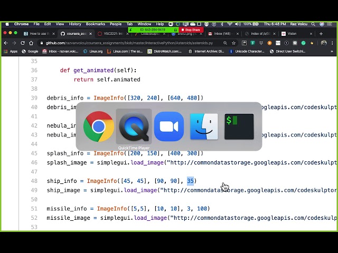The image size is (338, 253).
Task: Click the orange play extension icon
Action: 269,43
